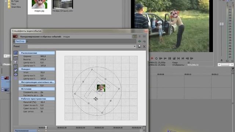Collapse the Поворот section
The width and height of the screenshot is (235, 132).
[20, 69]
